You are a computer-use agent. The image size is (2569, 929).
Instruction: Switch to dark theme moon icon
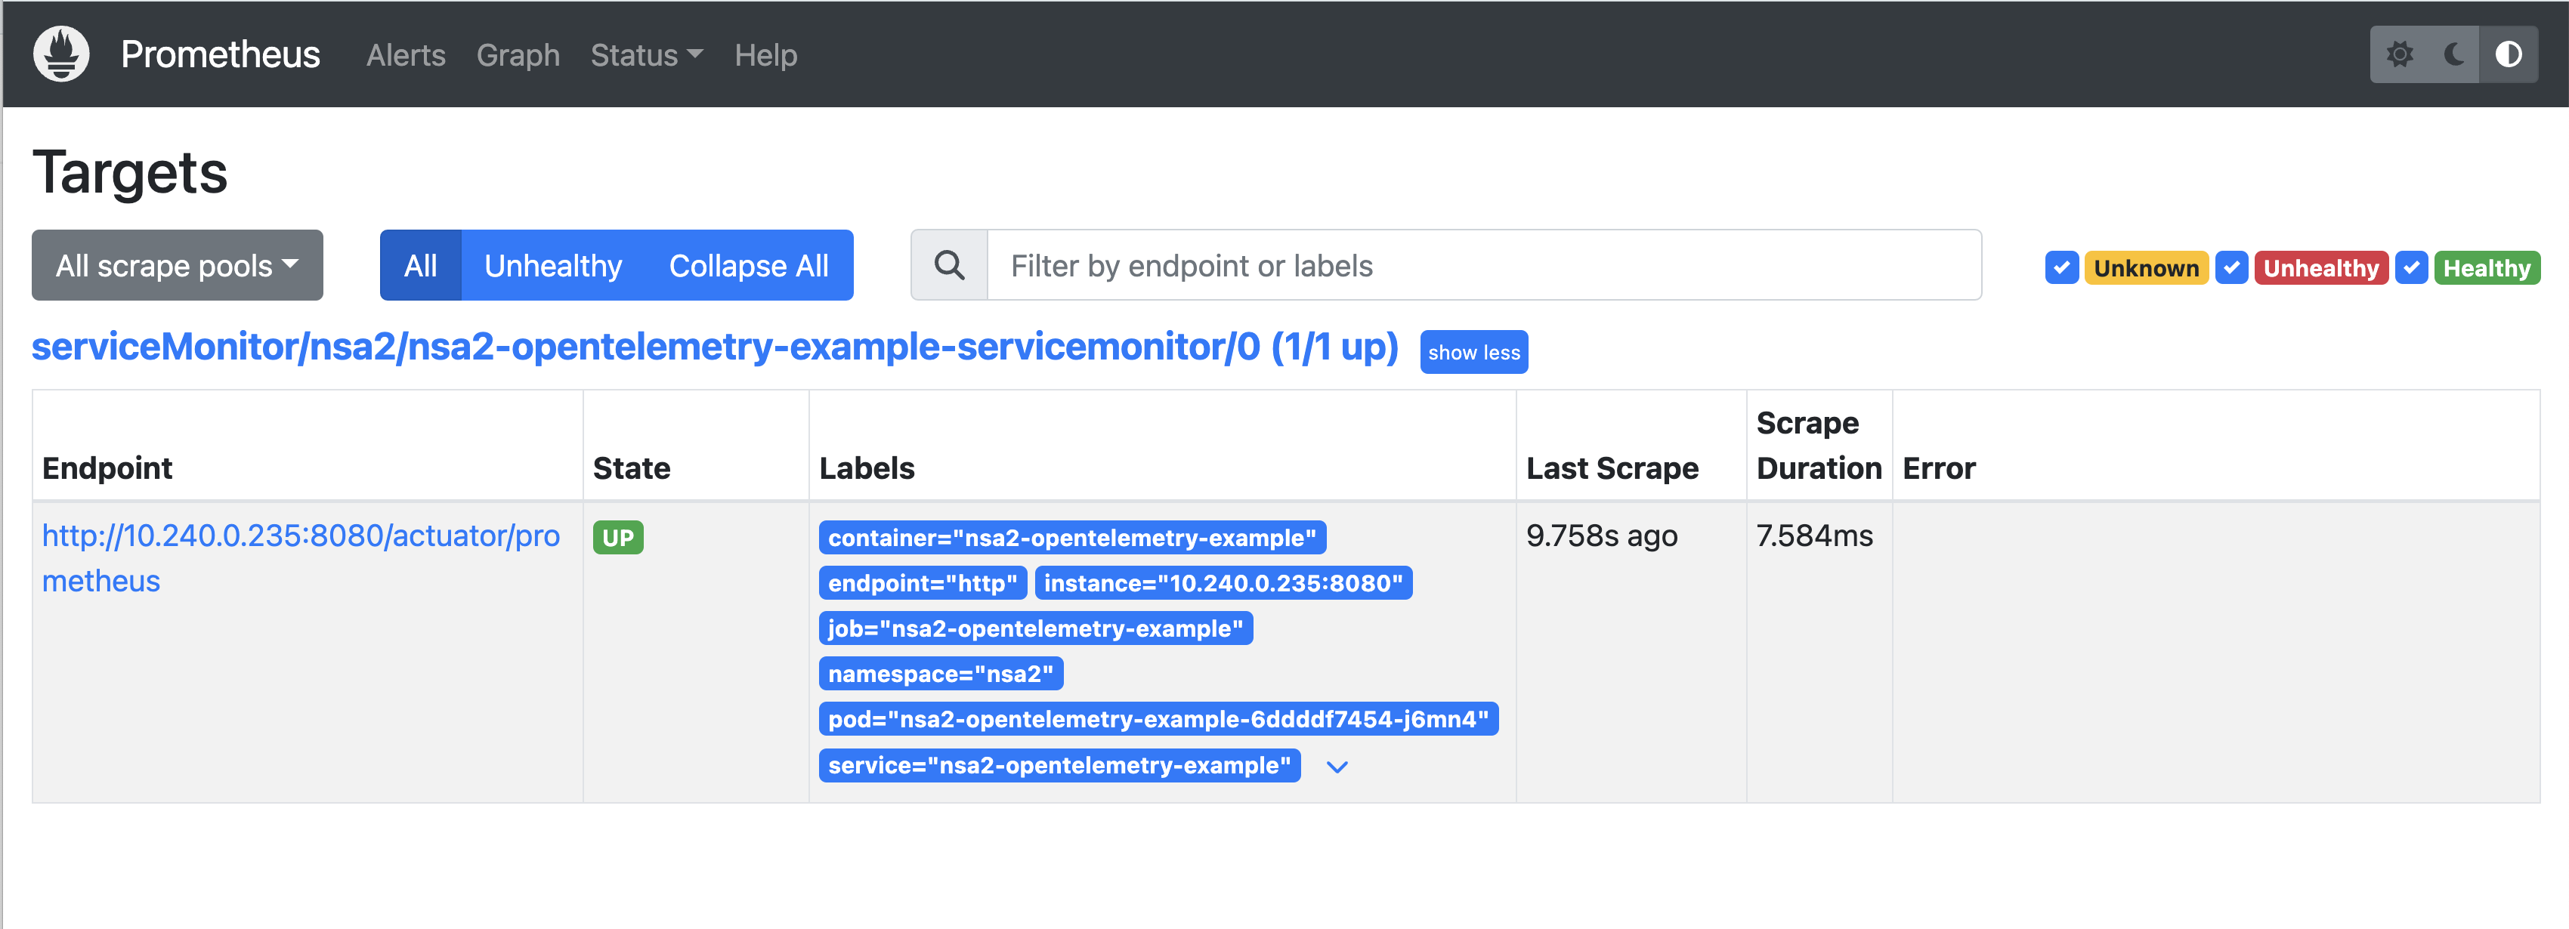[x=2454, y=54]
